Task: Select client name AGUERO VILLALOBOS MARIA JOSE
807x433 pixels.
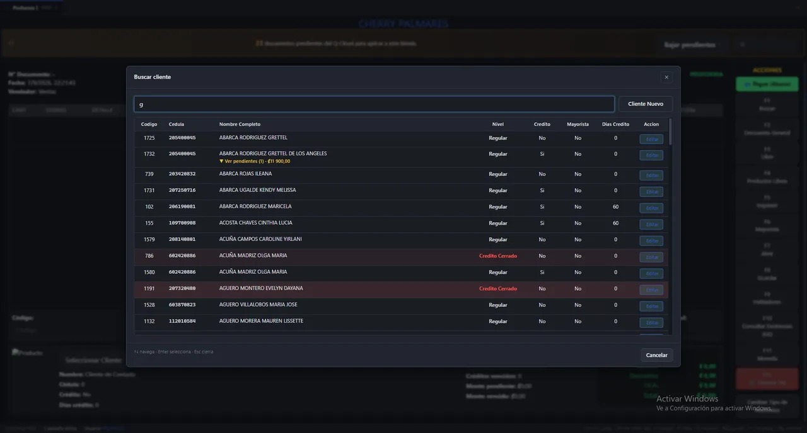Action: pyautogui.click(x=258, y=305)
